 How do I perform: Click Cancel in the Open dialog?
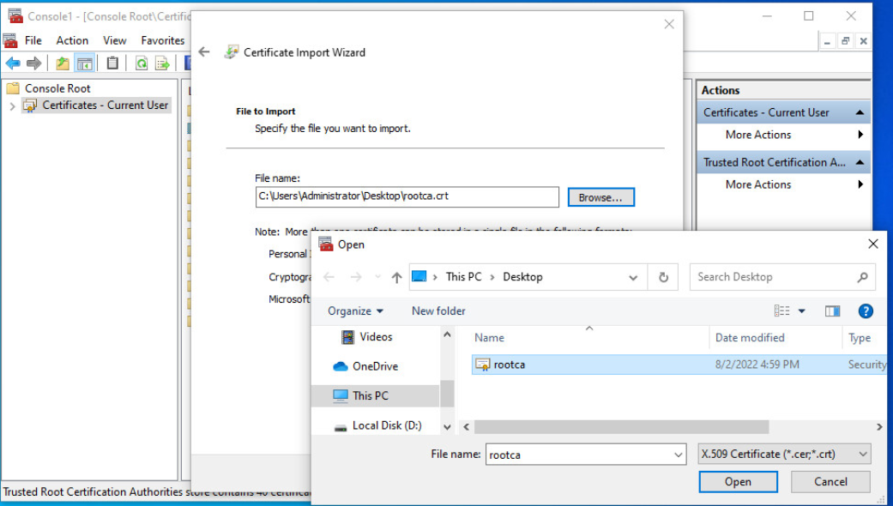pos(830,482)
